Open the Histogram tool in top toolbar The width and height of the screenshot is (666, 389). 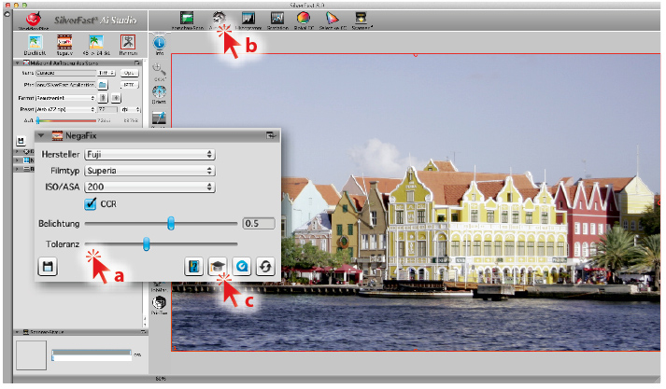click(x=248, y=17)
